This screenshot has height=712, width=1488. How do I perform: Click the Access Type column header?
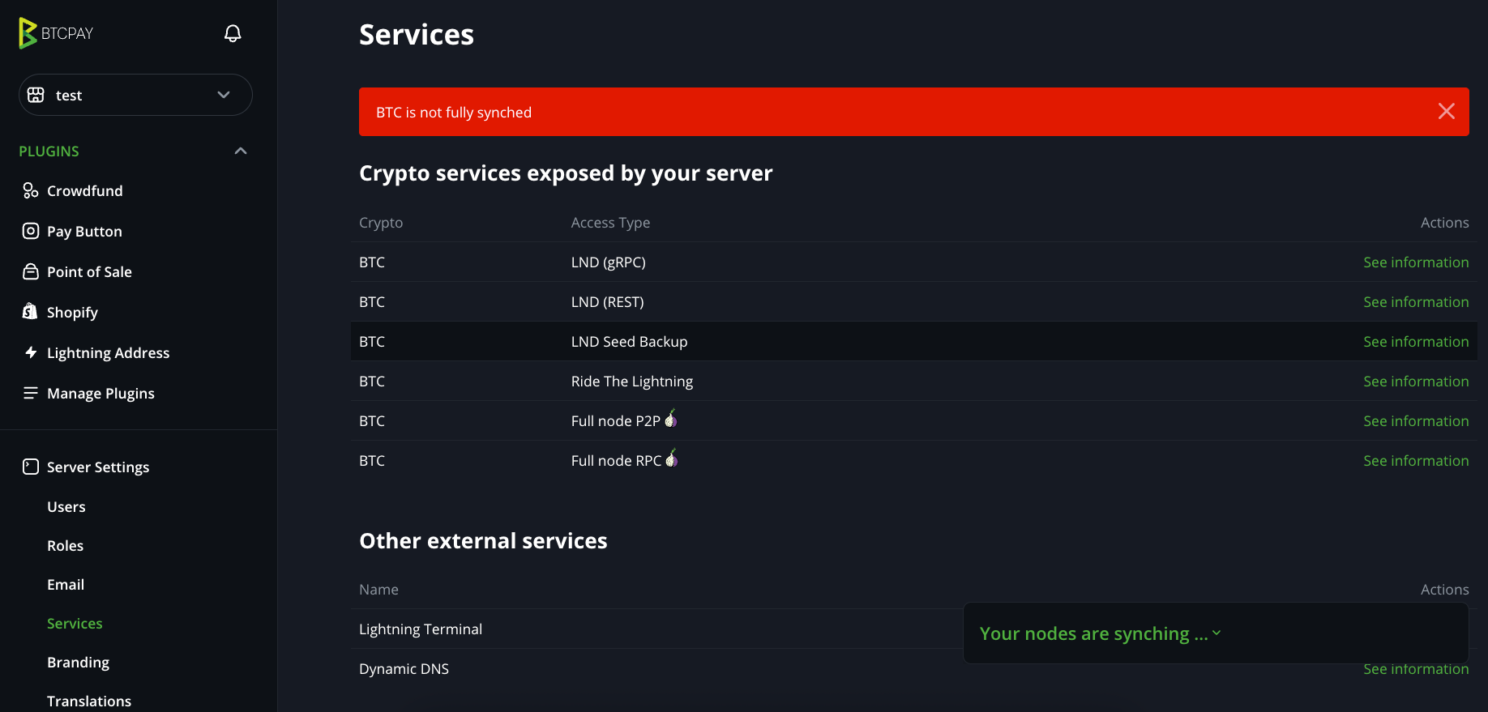tap(610, 222)
